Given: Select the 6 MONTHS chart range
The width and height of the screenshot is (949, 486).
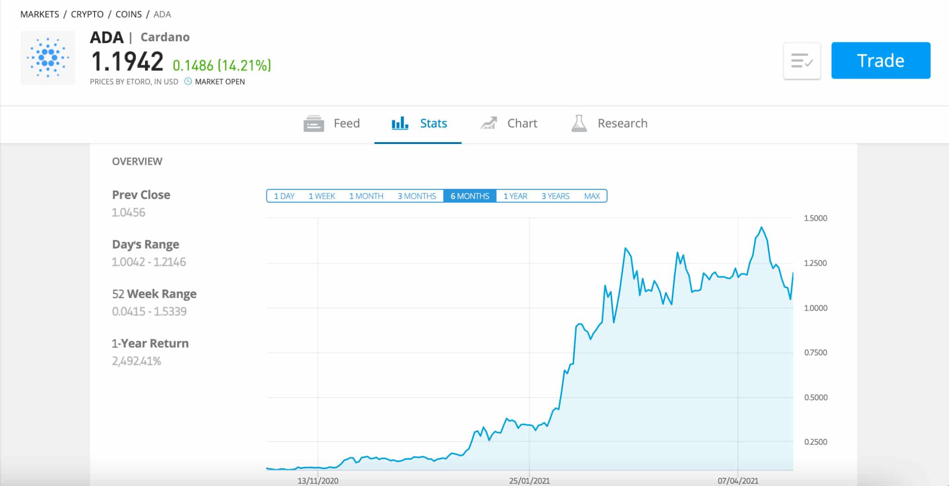Looking at the screenshot, I should (x=470, y=196).
